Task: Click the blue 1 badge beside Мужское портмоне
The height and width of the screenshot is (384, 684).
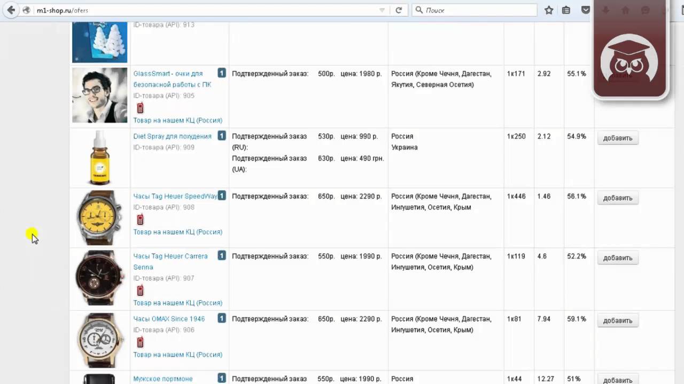Action: [222, 378]
